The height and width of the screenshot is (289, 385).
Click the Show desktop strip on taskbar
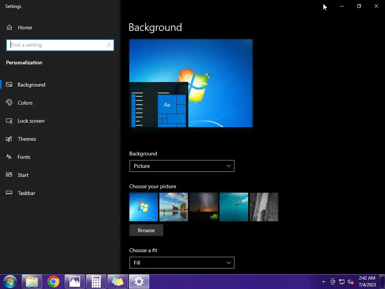382,281
